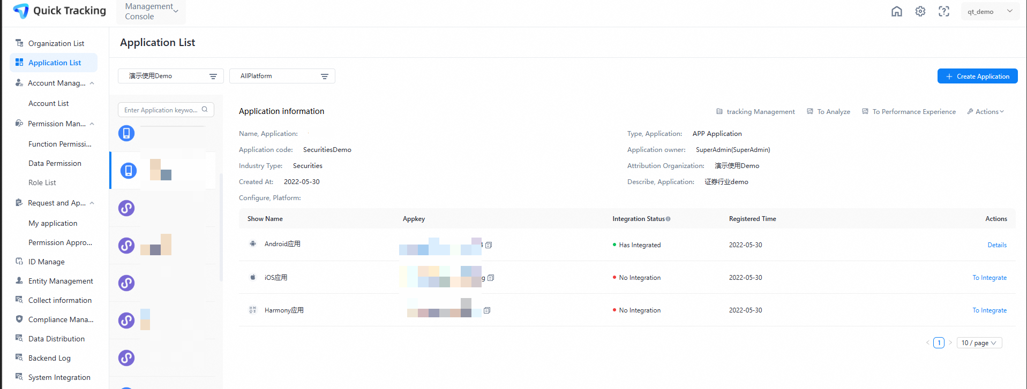
Task: Click the Integration Status info icon
Action: point(668,219)
